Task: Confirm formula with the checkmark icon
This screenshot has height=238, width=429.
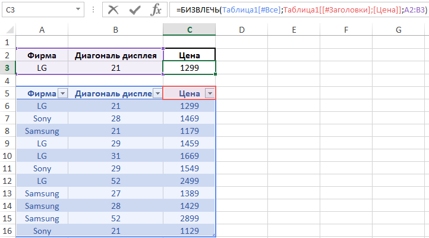Action: click(135, 10)
